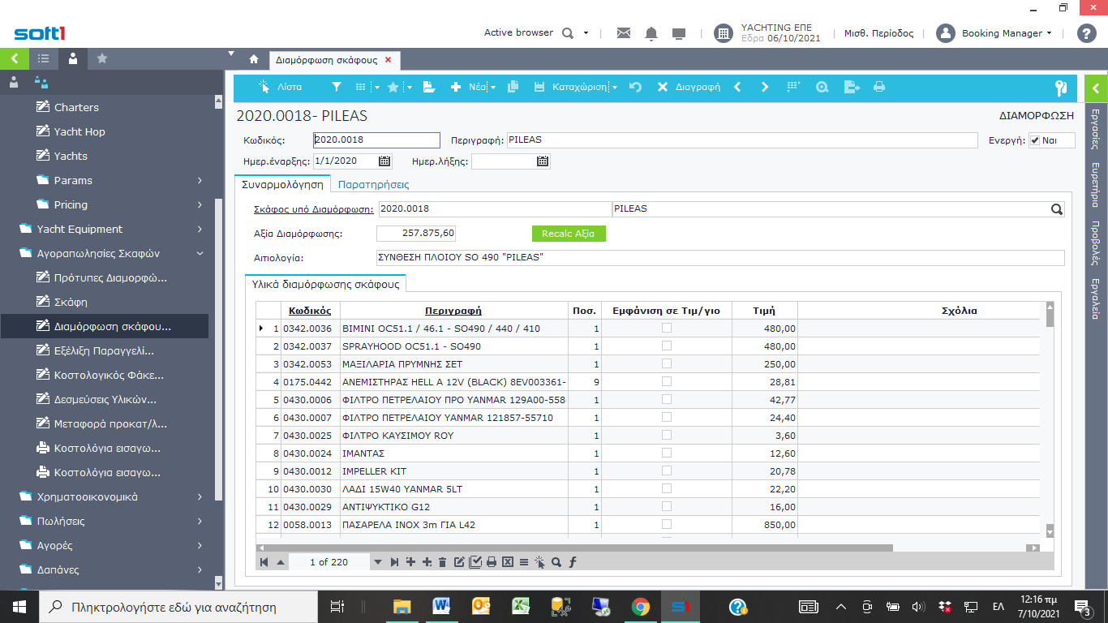Click the grid search magnifier icon
The width and height of the screenshot is (1108, 623).
point(556,562)
